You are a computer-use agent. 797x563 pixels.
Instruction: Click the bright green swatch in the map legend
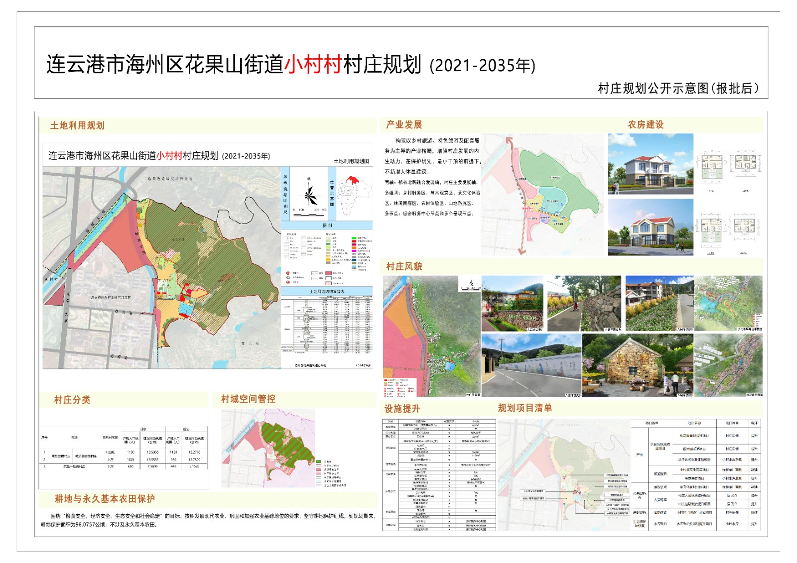click(354, 238)
